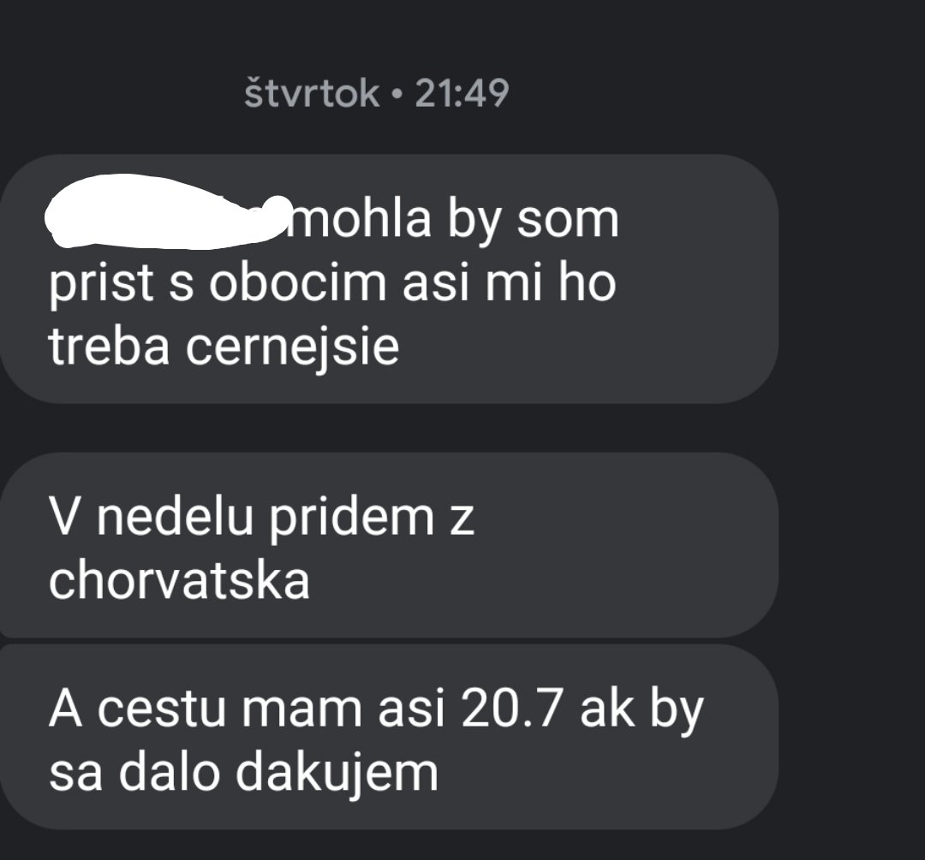Click the white redacted scribble in first message
This screenshot has height=860, width=925.
[x=168, y=211]
